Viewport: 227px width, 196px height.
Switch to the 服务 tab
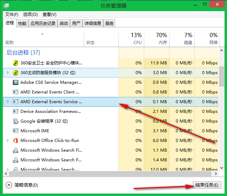(109, 23)
